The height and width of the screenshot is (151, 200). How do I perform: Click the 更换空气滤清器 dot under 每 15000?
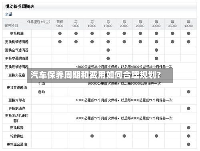coord(108,50)
